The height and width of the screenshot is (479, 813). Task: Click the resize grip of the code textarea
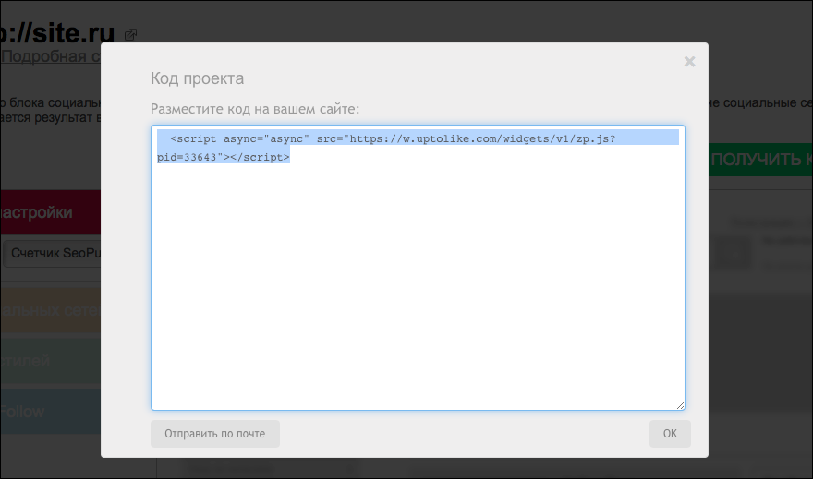click(x=680, y=405)
